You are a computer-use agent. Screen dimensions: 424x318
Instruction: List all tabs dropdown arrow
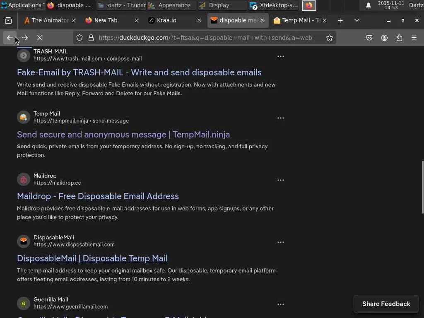point(357,20)
